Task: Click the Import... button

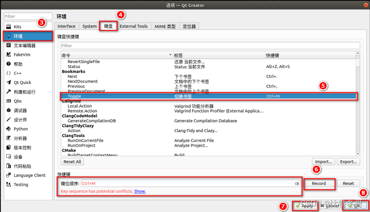Action: pyautogui.click(x=323, y=162)
